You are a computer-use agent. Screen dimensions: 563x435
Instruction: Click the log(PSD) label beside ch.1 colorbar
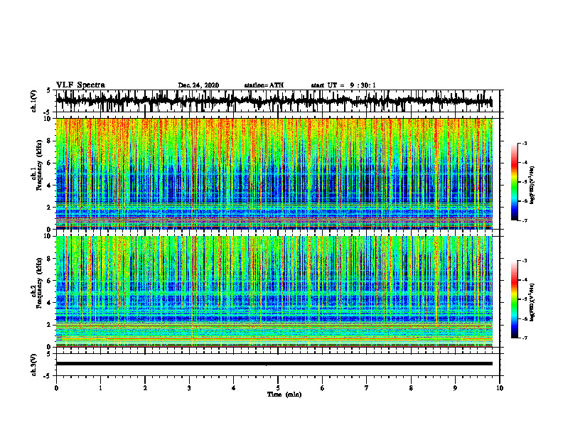coord(532,185)
